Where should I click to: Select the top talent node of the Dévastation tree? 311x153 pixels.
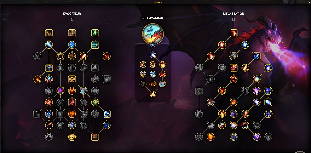point(234,33)
